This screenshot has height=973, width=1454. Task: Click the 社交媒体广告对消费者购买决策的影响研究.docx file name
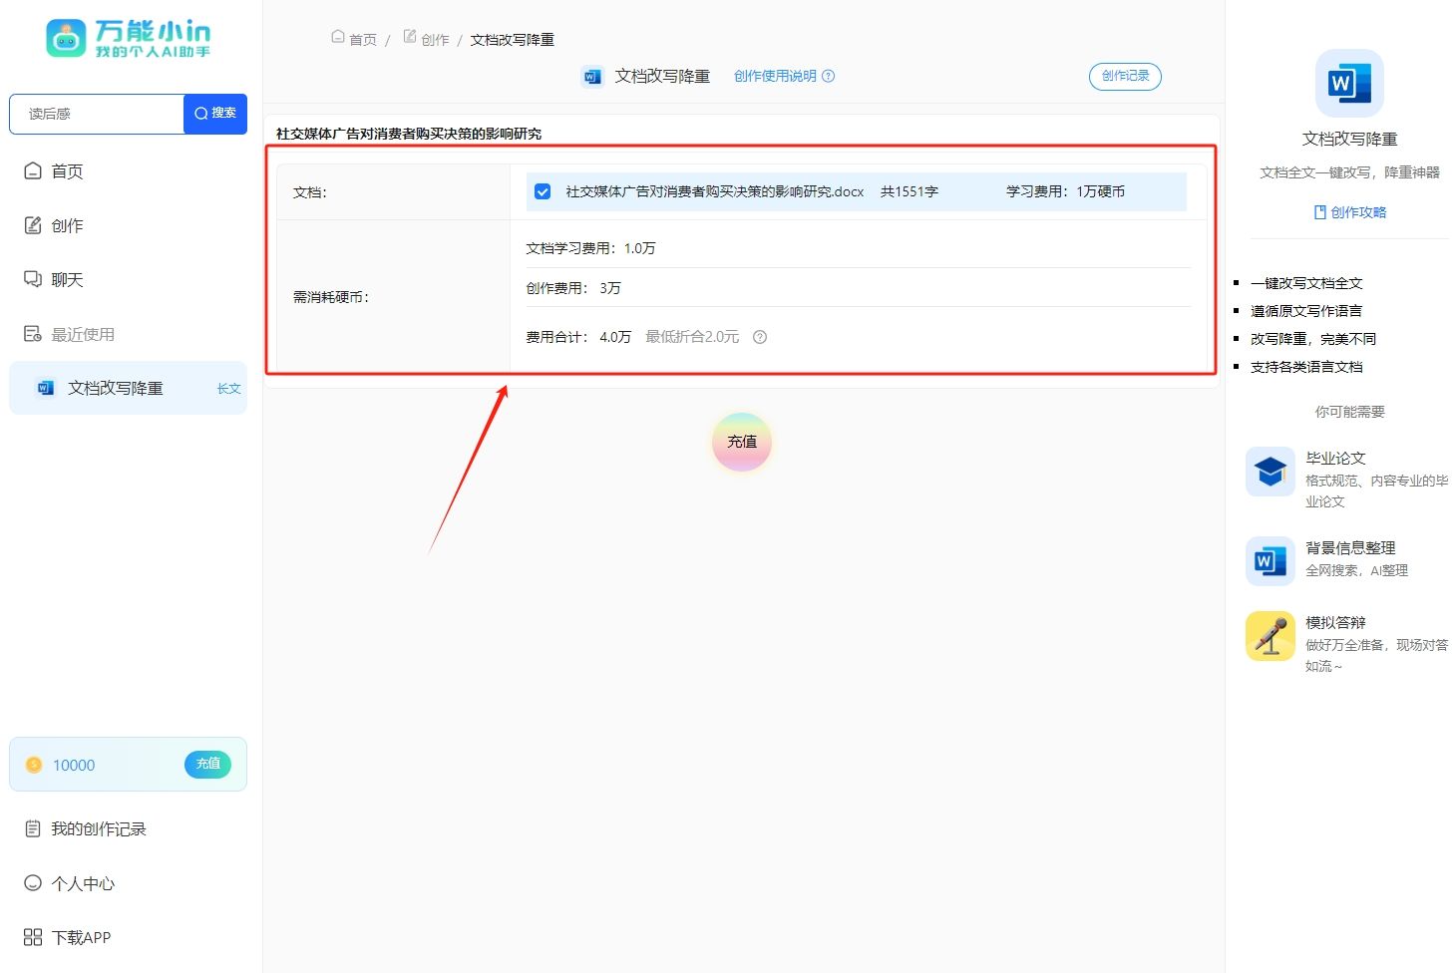(x=715, y=191)
